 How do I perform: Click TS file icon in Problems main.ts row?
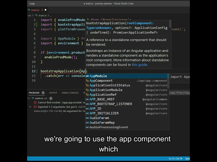coord(33,98)
